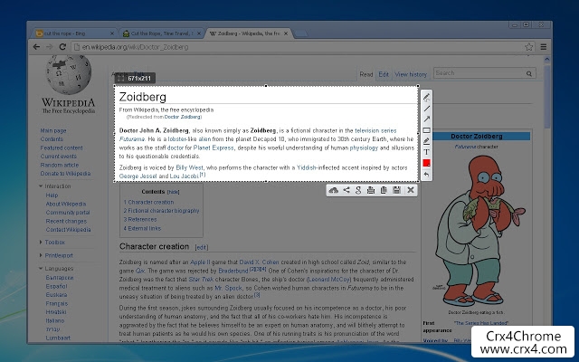Click [edit] next to Character creation
579x362 pixels.
point(201,247)
